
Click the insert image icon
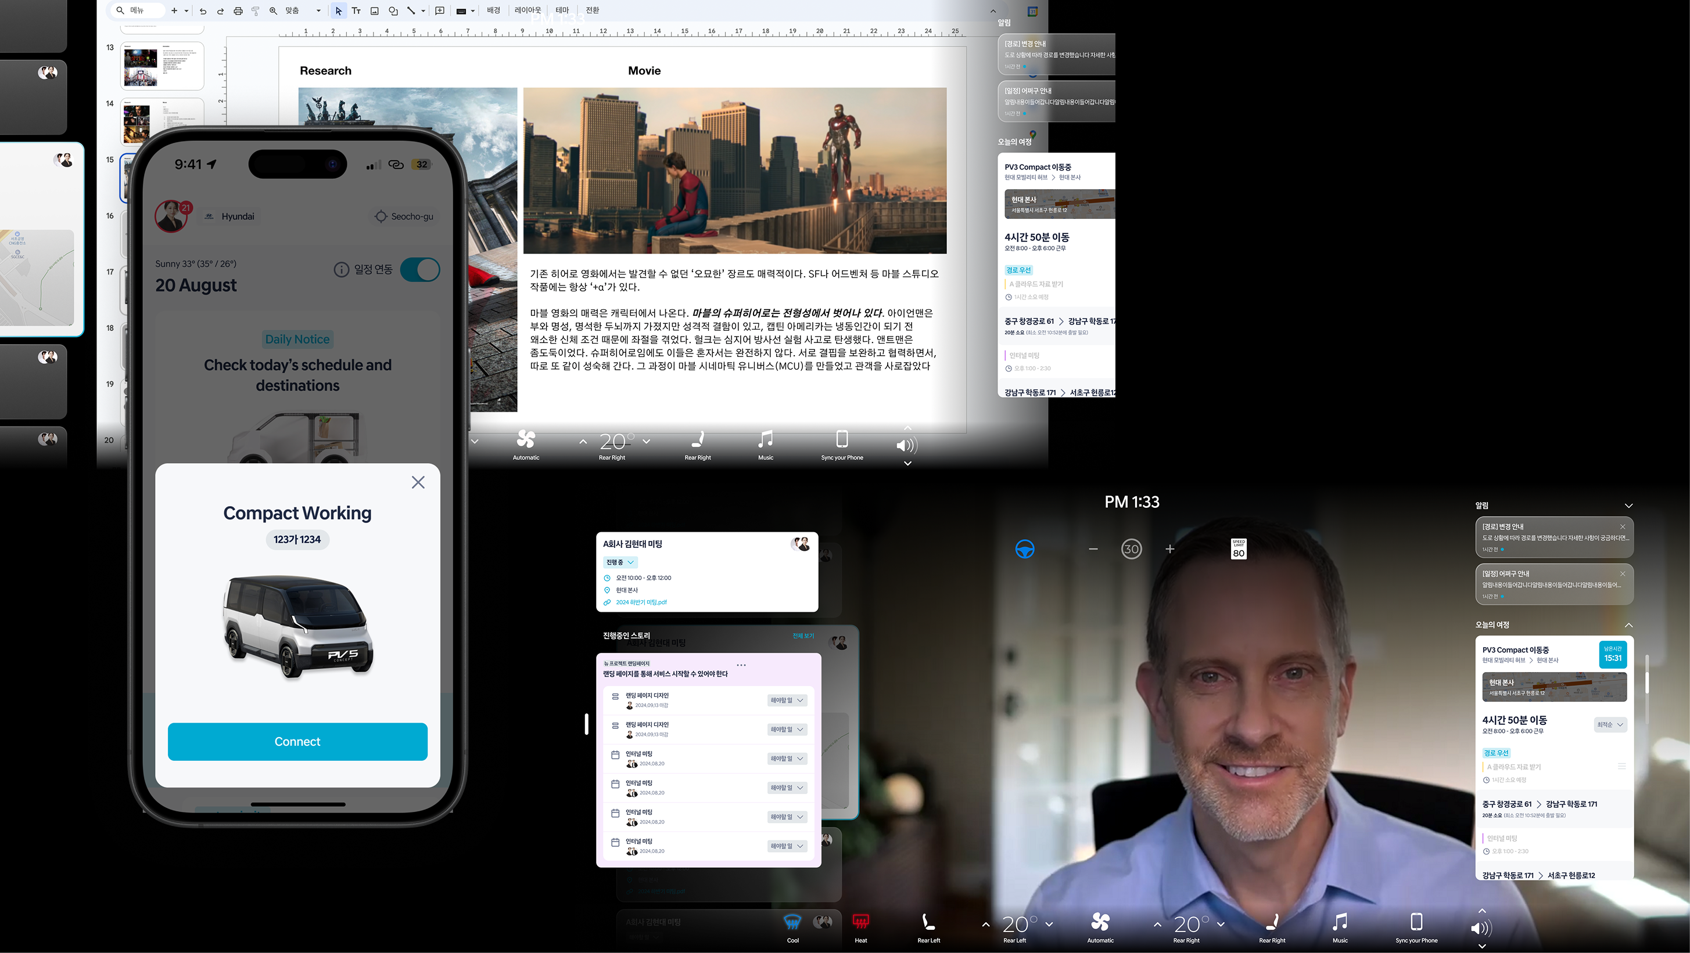coord(375,11)
